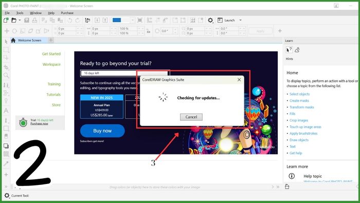Open Workspace in welcome sidebar

coord(51,64)
